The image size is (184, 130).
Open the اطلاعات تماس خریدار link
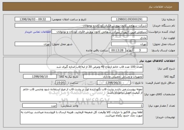[x=38, y=32]
